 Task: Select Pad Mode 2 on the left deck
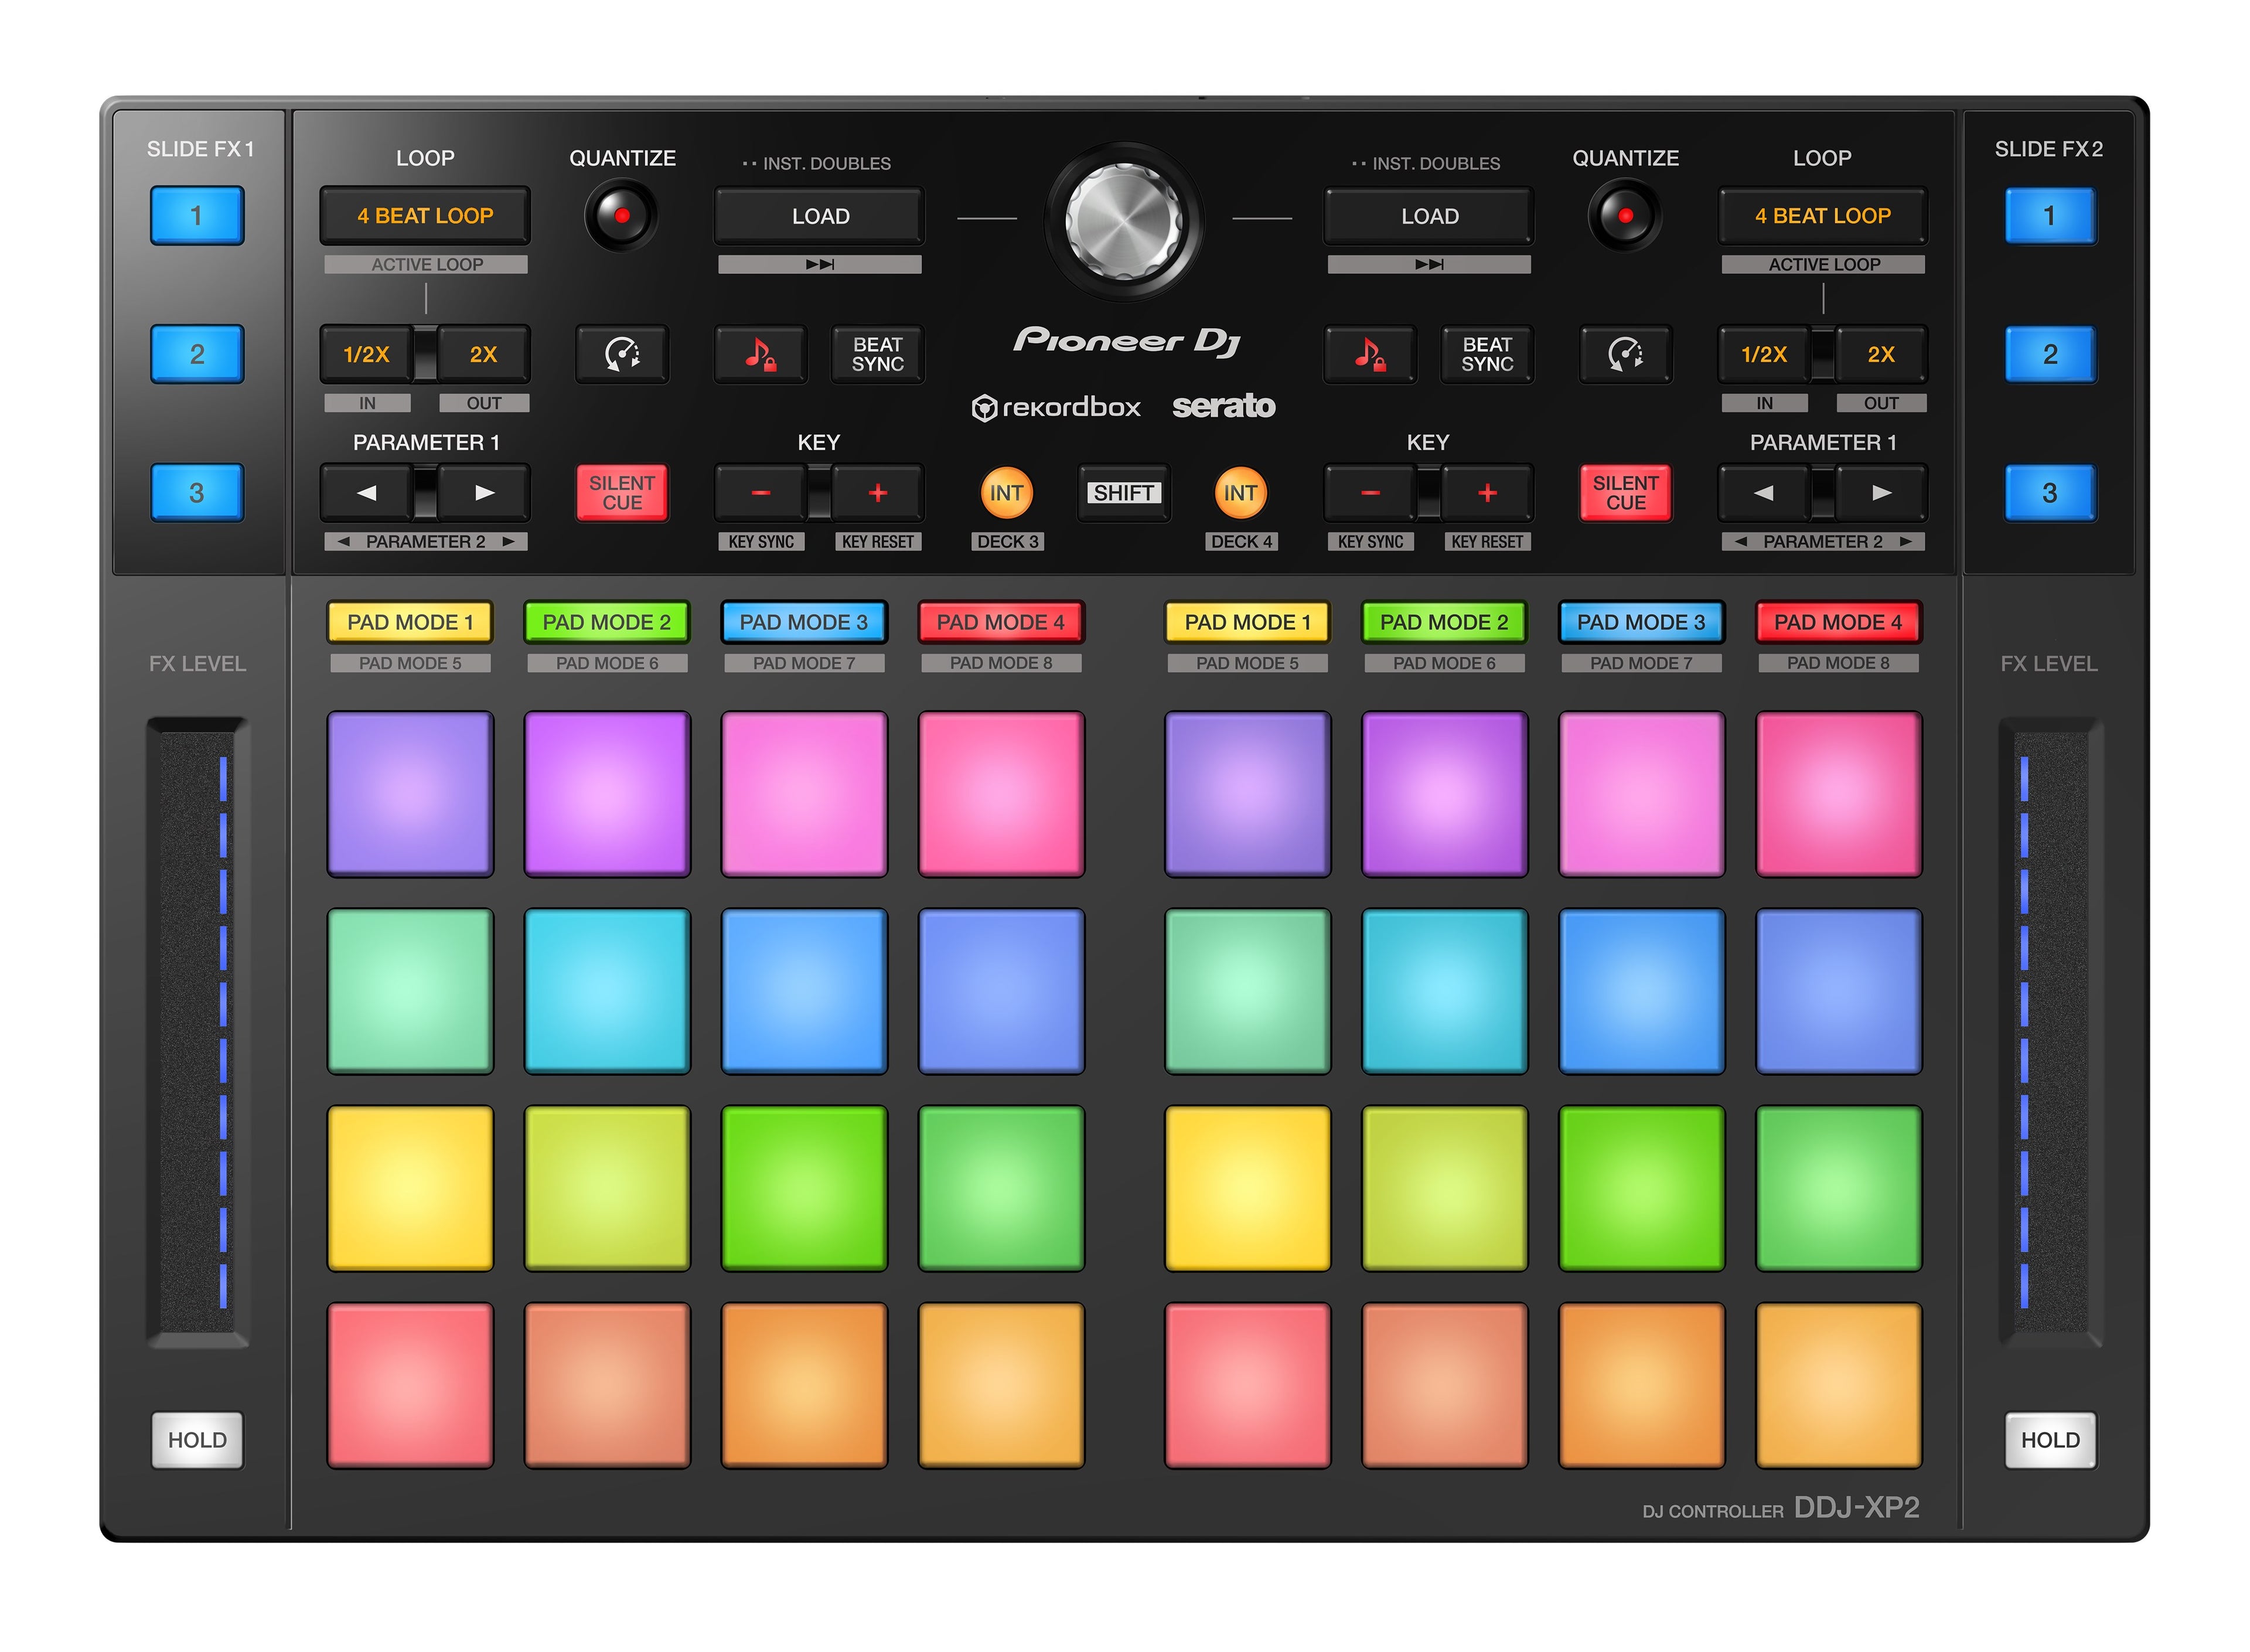click(x=606, y=622)
